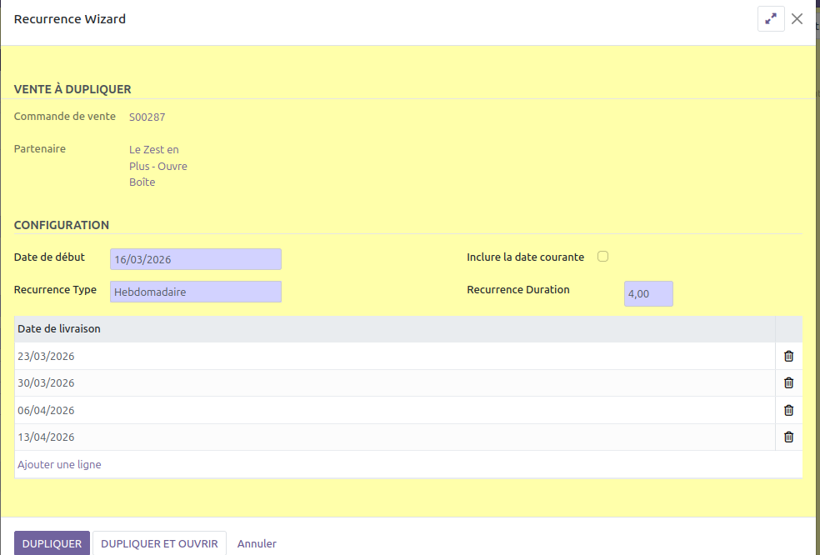Delete the 23/03/2026 delivery date row
Screen dimensions: 820x555
(x=788, y=356)
